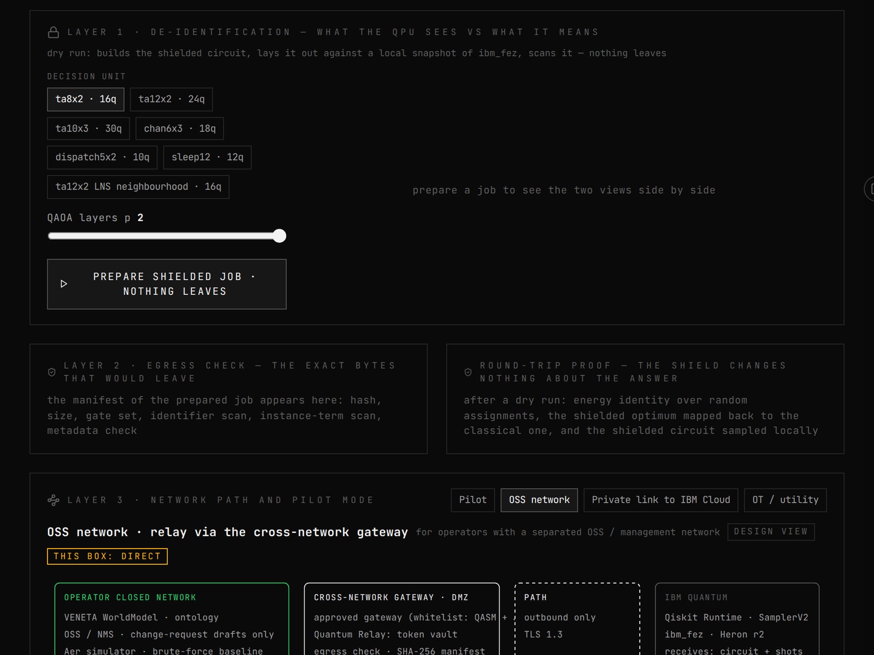The height and width of the screenshot is (655, 874).
Task: Open the OT / utility tab
Action: tap(786, 500)
